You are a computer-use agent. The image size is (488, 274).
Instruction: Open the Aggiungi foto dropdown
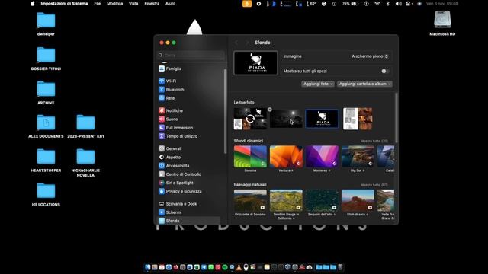318,84
